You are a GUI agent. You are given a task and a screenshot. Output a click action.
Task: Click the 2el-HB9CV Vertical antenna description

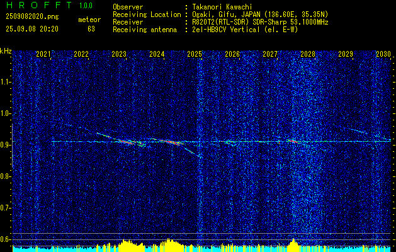point(245,30)
